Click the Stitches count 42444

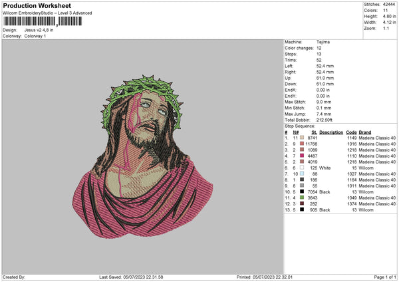click(x=389, y=5)
